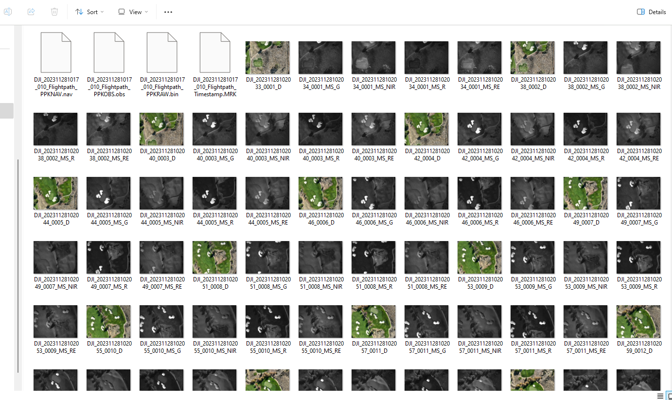Image resolution: width=672 pixels, height=400 pixels.
Task: Select thumbnail 55_0010_MS_R
Action: click(267, 322)
